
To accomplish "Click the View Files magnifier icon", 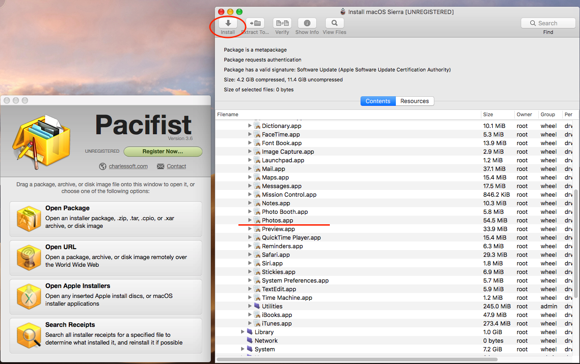I will tap(334, 23).
